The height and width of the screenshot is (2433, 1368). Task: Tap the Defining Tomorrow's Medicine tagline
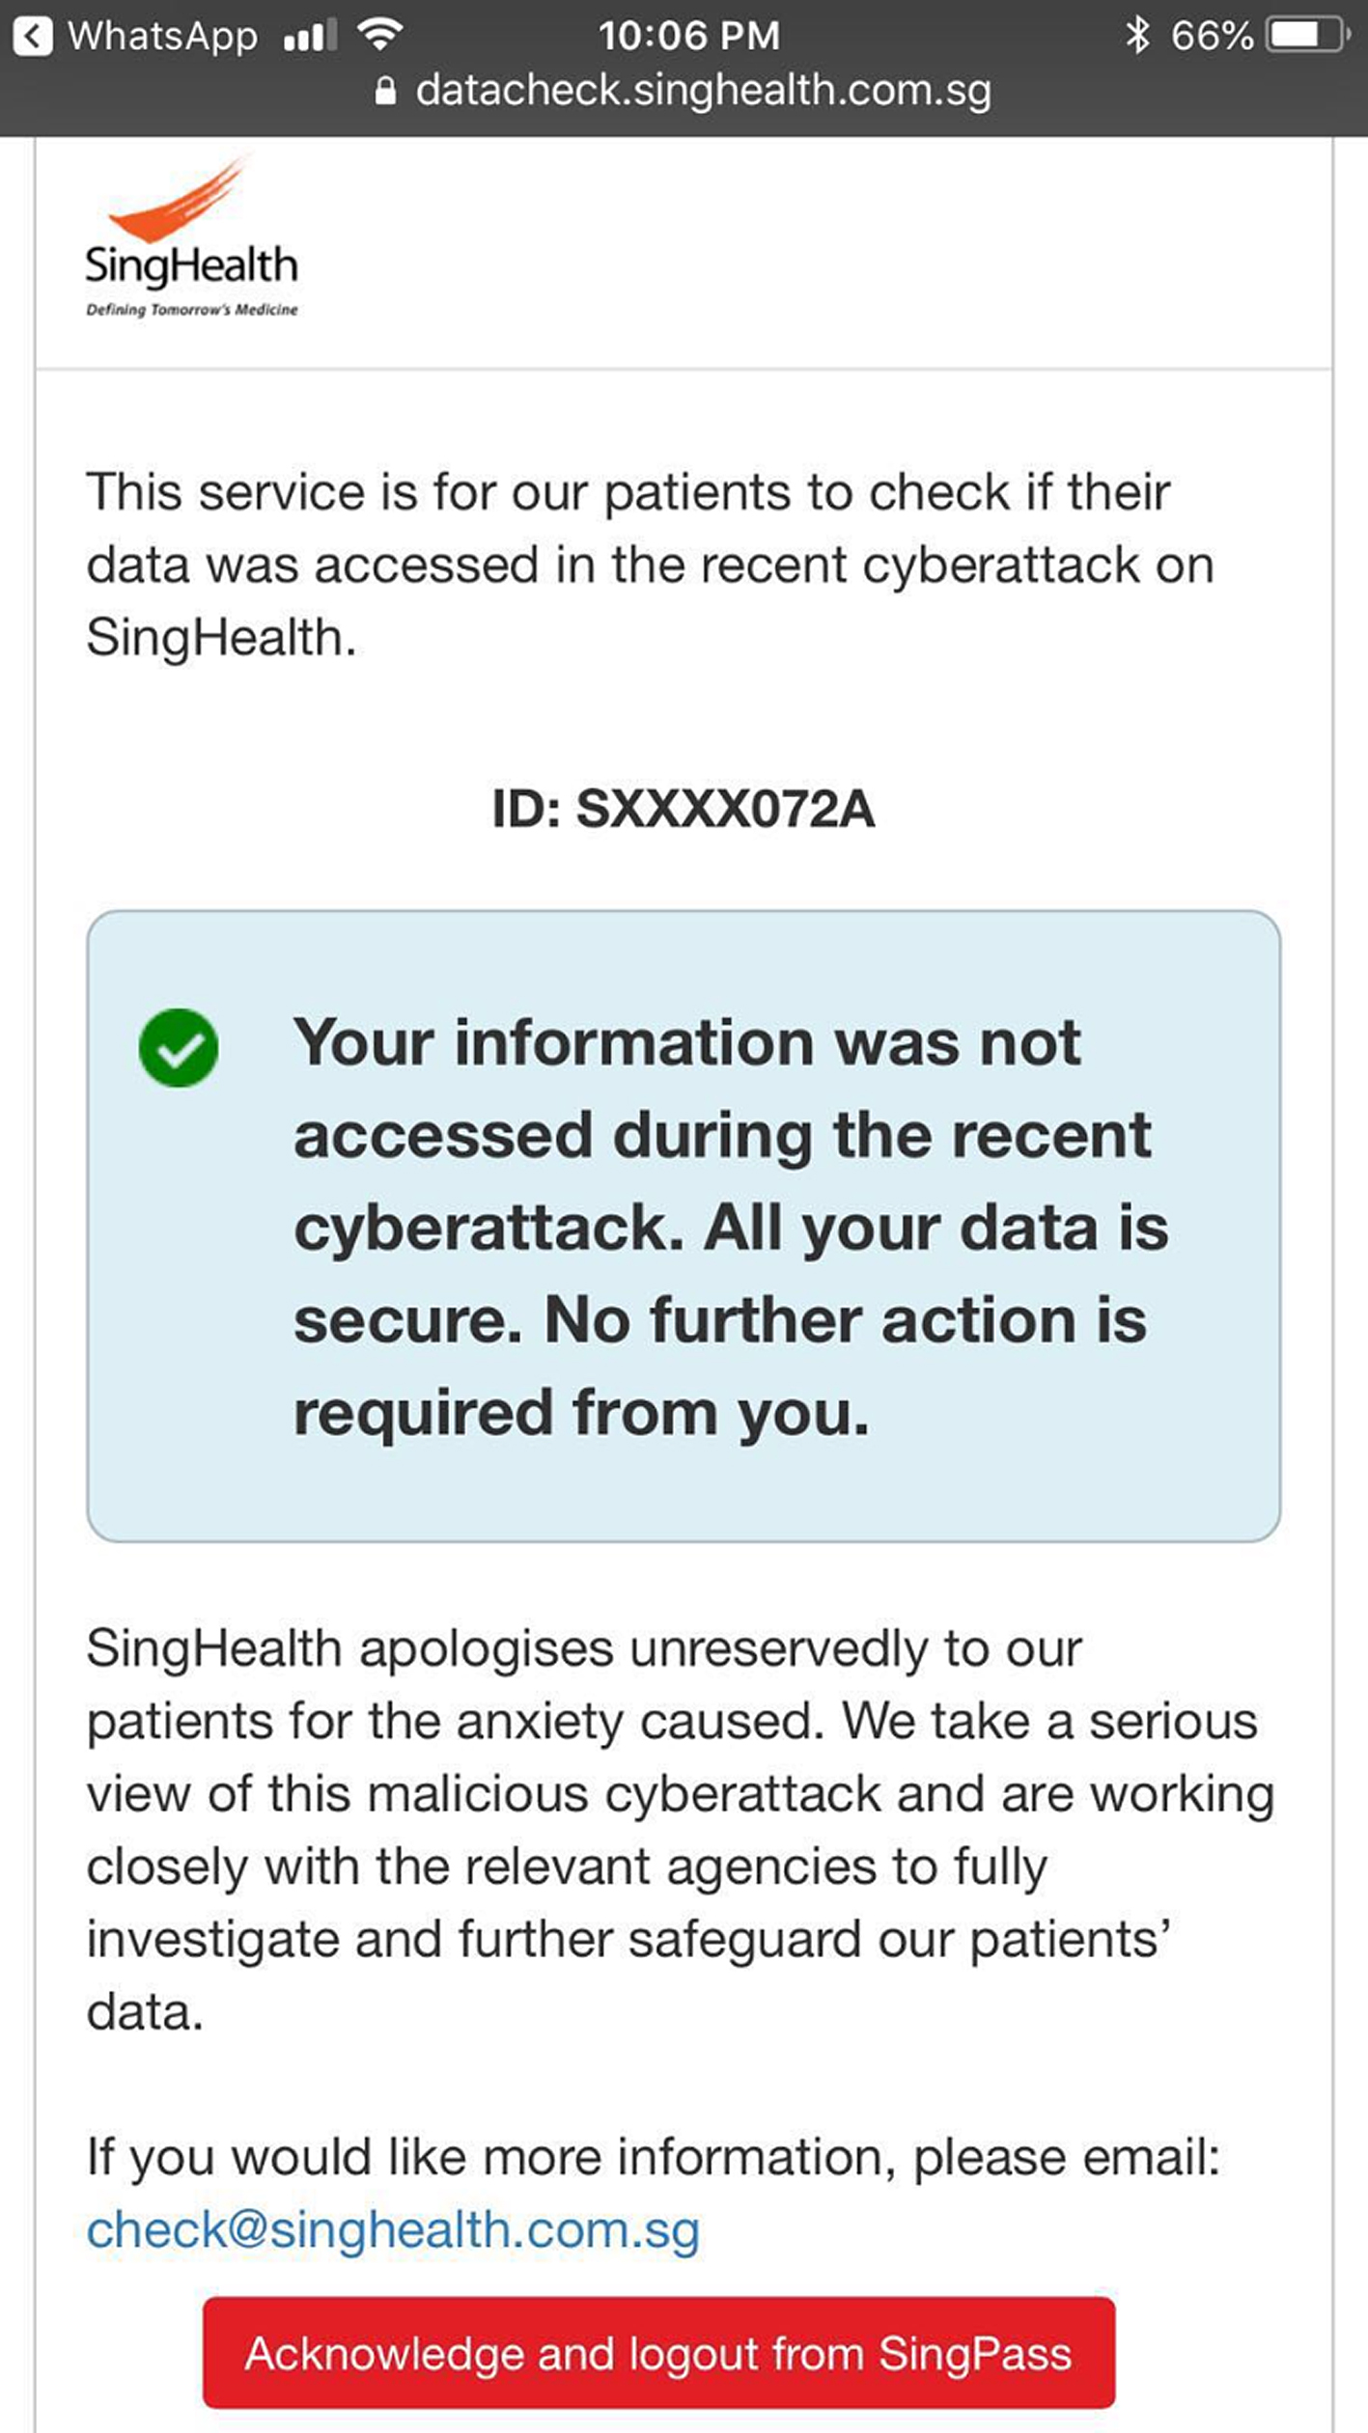click(191, 310)
